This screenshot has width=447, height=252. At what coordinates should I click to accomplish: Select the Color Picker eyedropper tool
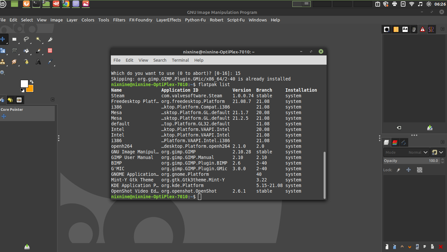click(x=50, y=62)
